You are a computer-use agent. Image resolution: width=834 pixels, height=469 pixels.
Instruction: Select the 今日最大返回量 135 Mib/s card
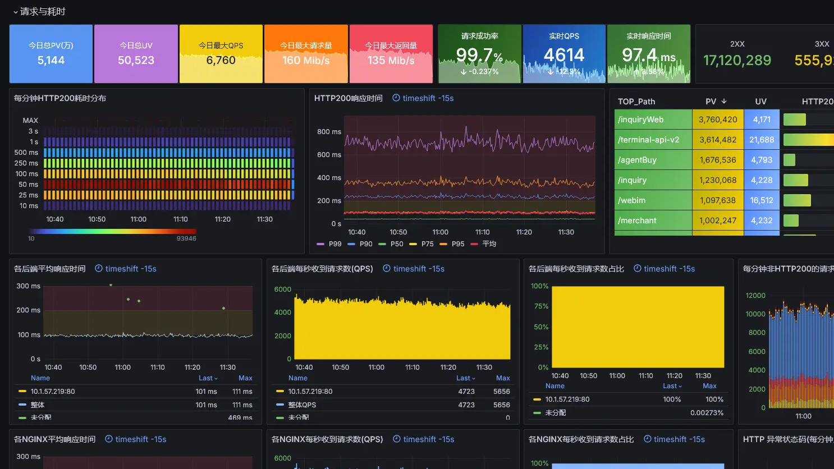click(x=391, y=54)
